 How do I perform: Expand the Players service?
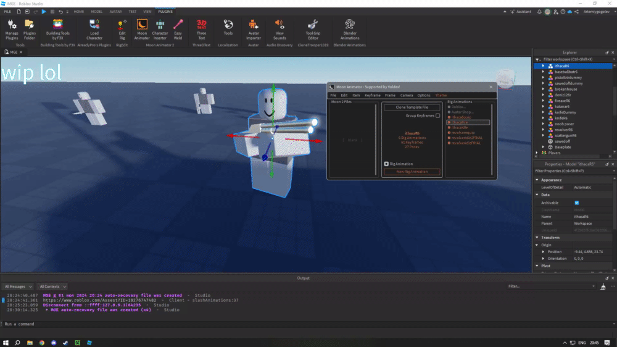pyautogui.click(x=537, y=153)
